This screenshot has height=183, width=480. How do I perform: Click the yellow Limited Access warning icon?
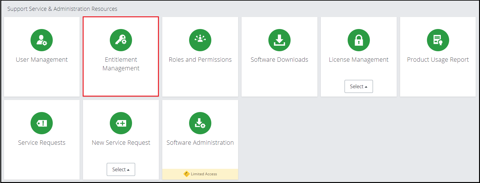pos(186,174)
